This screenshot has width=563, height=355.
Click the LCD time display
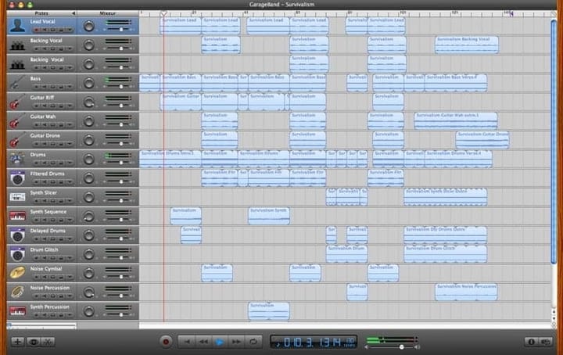pos(314,342)
